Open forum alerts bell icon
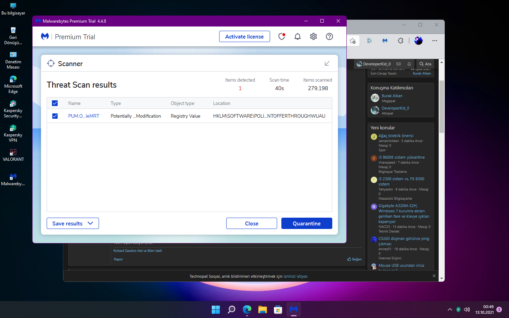 409,64
